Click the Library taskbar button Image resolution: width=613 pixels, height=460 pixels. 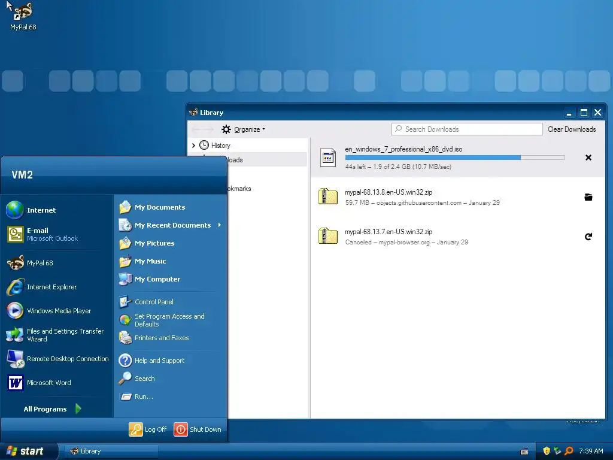[x=111, y=451]
